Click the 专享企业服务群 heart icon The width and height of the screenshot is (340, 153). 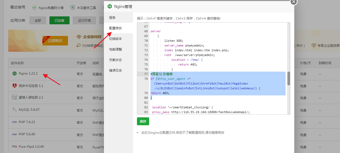click(x=314, y=45)
